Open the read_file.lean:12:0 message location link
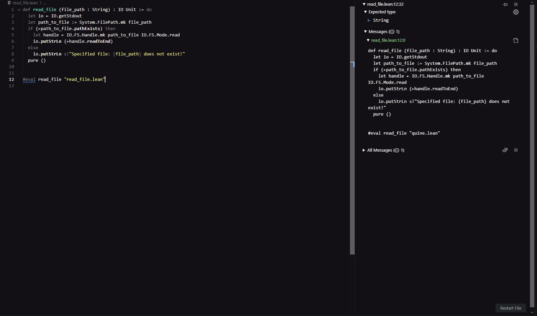This screenshot has width=537, height=316. pos(388,40)
